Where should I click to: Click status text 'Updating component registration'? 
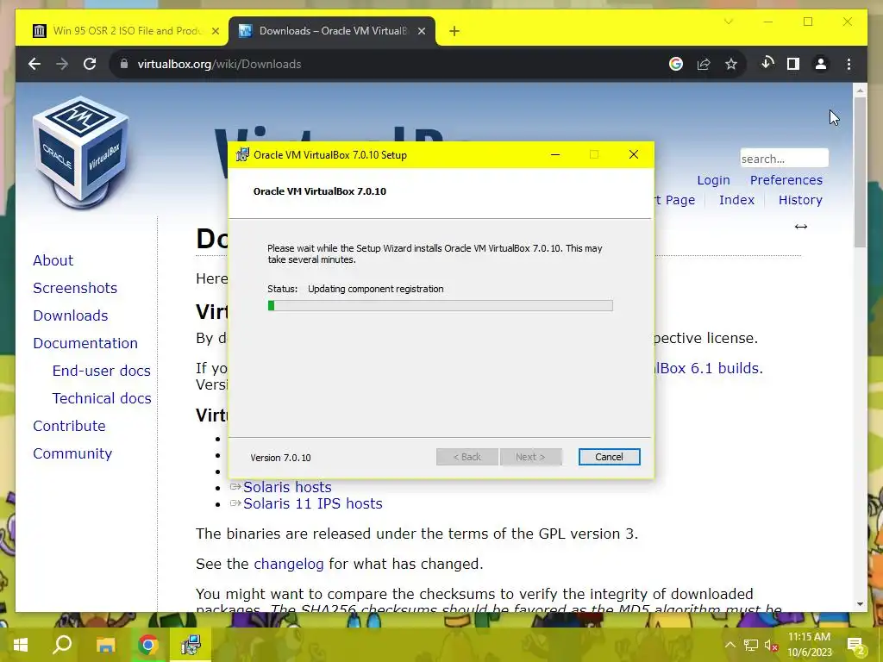(x=376, y=289)
